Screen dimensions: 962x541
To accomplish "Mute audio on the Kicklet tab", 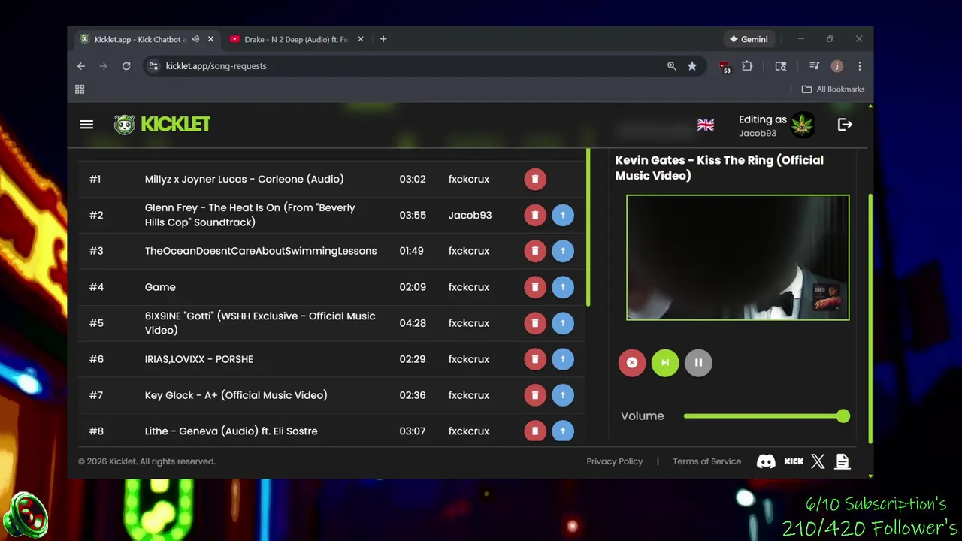I will (x=195, y=39).
